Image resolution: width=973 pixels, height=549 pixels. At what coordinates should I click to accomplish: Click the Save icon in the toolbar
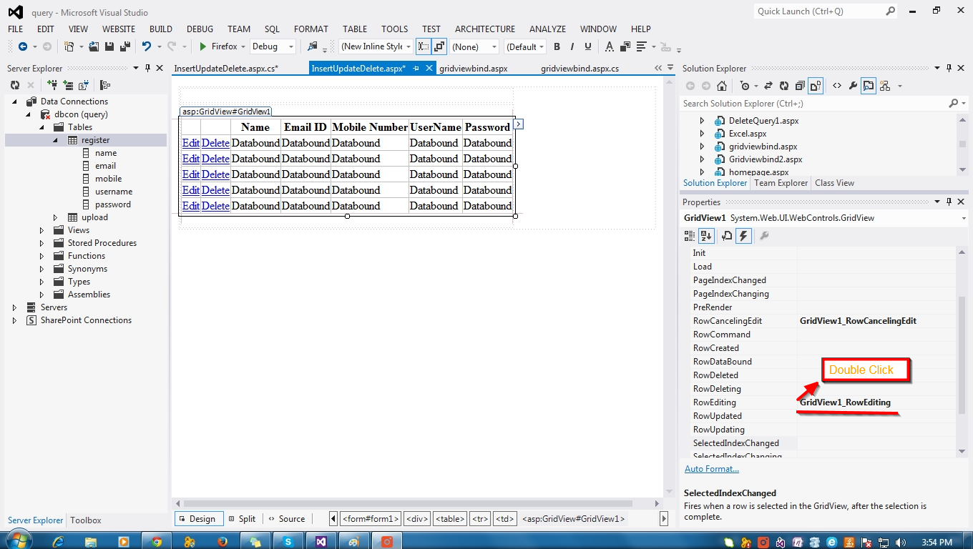pyautogui.click(x=109, y=46)
